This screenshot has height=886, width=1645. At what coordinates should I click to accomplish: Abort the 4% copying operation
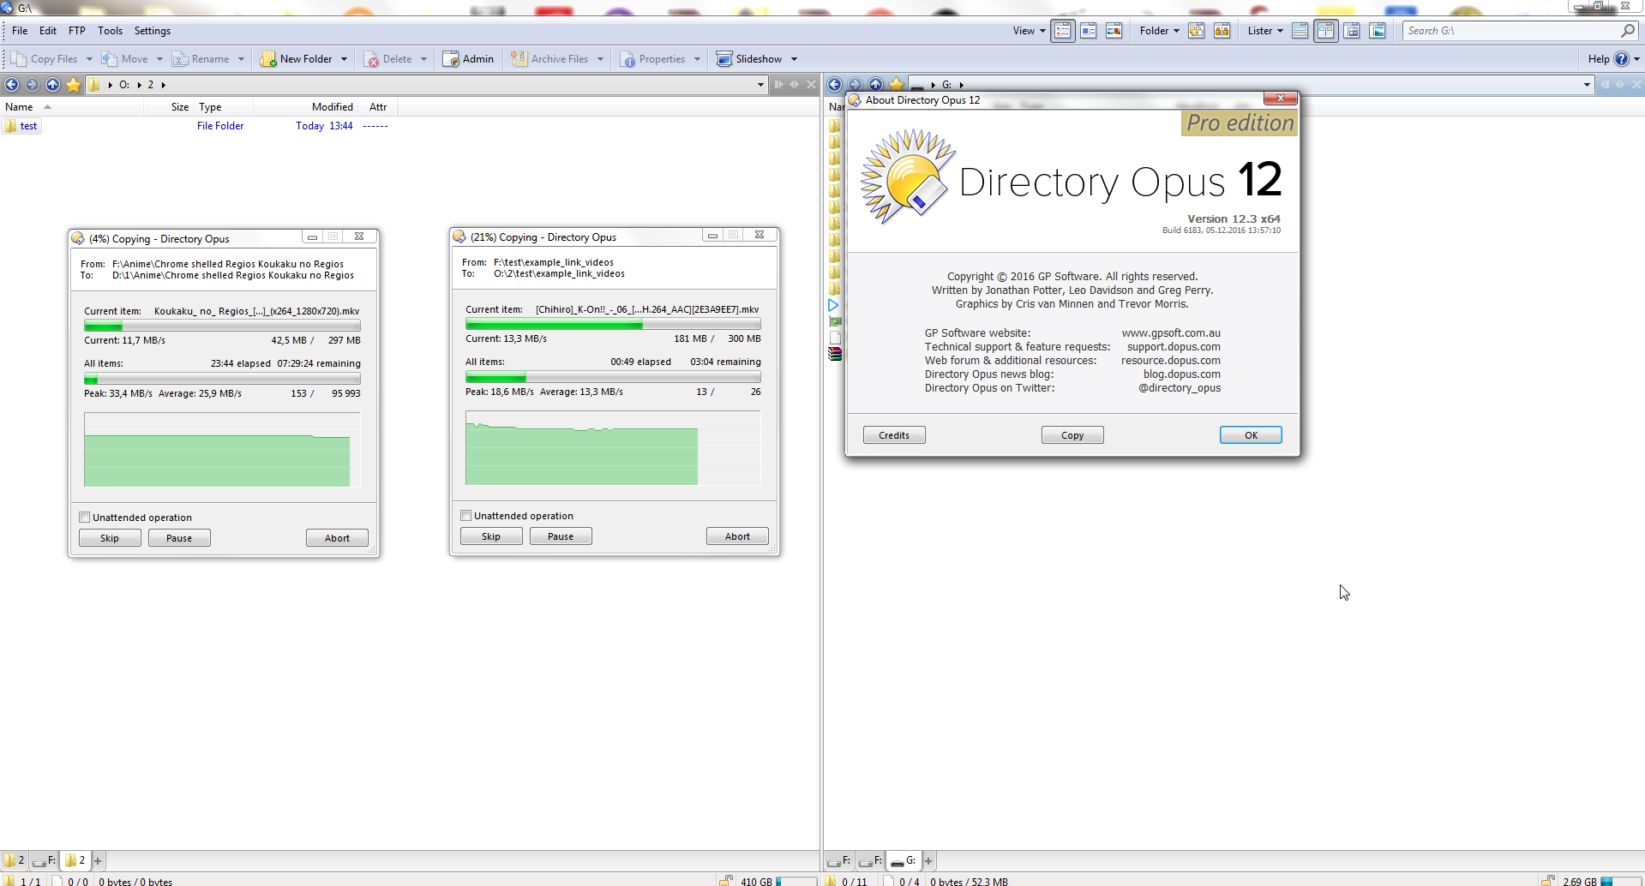(337, 538)
